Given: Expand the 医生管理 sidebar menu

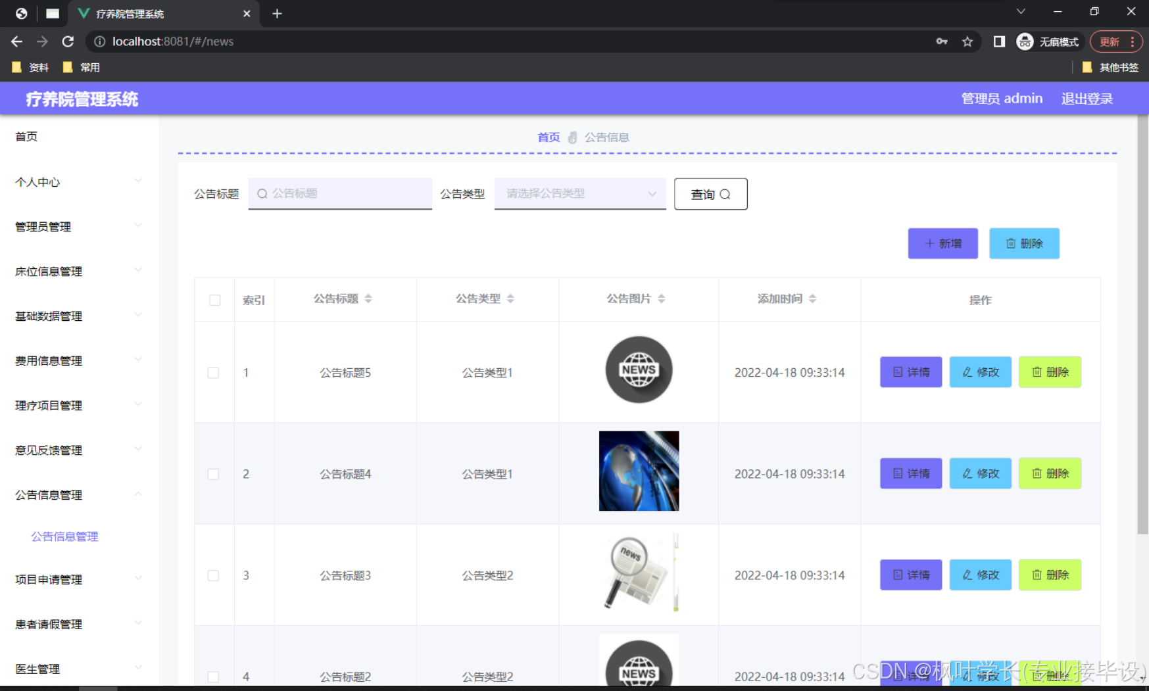Looking at the screenshot, I should (79, 669).
